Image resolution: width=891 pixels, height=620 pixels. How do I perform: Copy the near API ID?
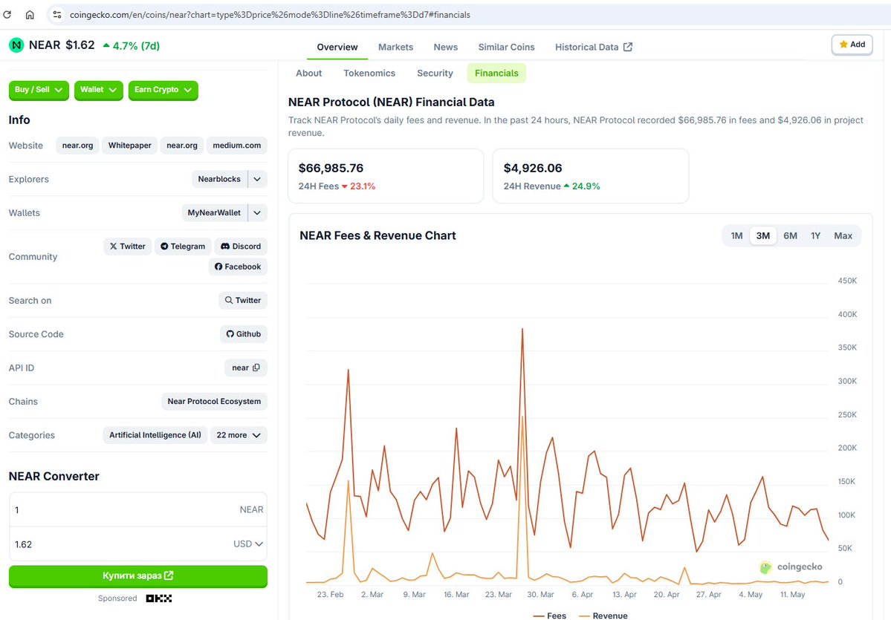coord(256,368)
